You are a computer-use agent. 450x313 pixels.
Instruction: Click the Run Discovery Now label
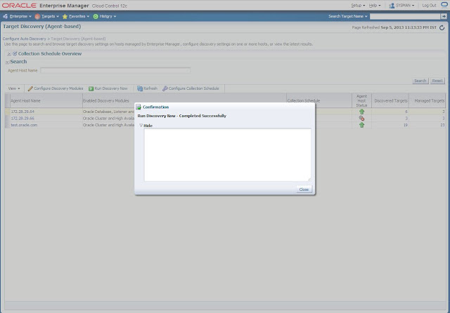[x=111, y=88]
